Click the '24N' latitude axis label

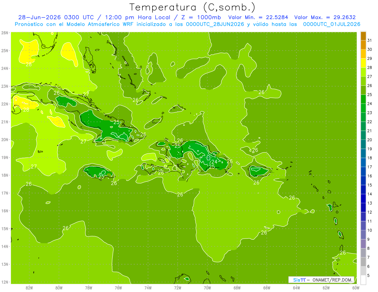(x=5, y=68)
